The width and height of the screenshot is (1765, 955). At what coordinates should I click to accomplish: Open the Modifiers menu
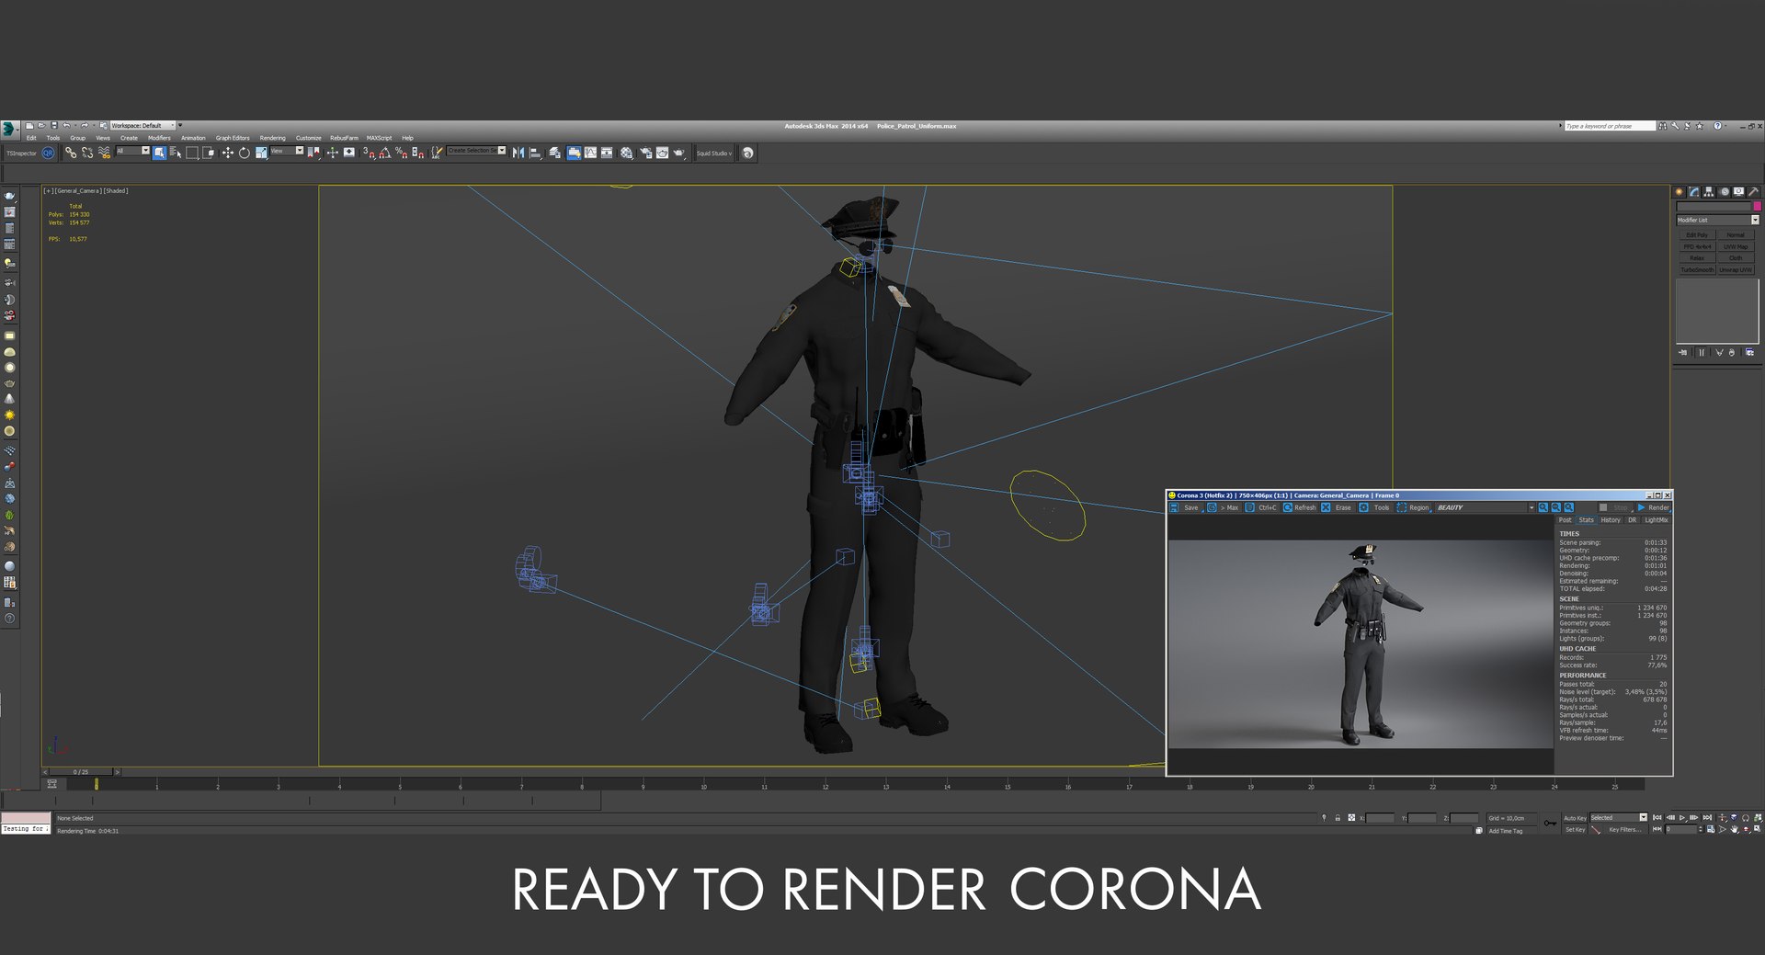point(159,138)
